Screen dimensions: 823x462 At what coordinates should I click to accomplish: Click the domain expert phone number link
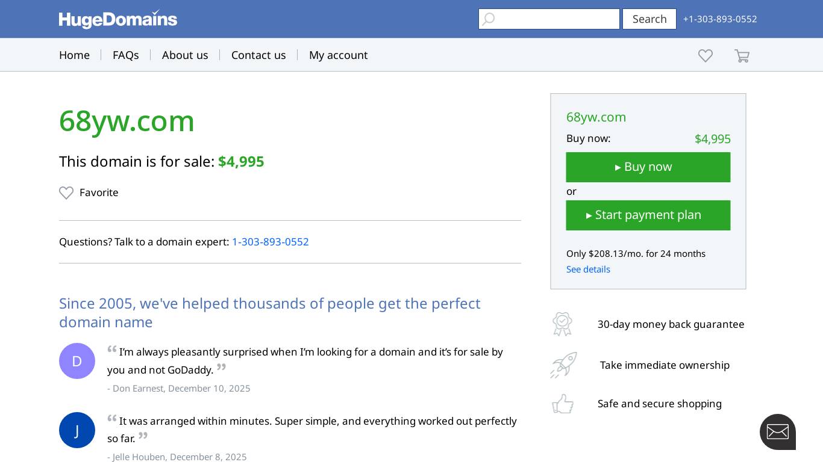pos(271,242)
